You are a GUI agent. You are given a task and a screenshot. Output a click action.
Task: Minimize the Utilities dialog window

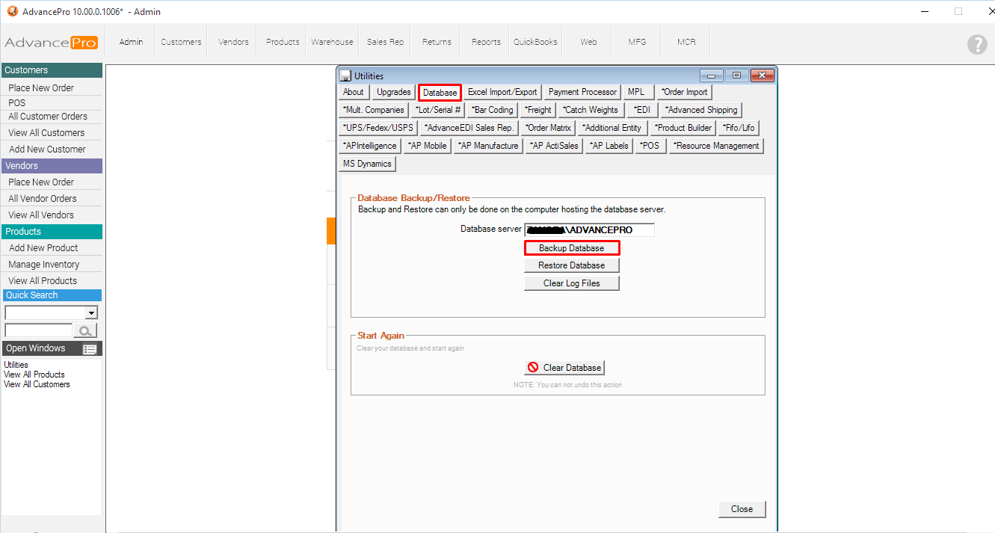click(x=711, y=76)
